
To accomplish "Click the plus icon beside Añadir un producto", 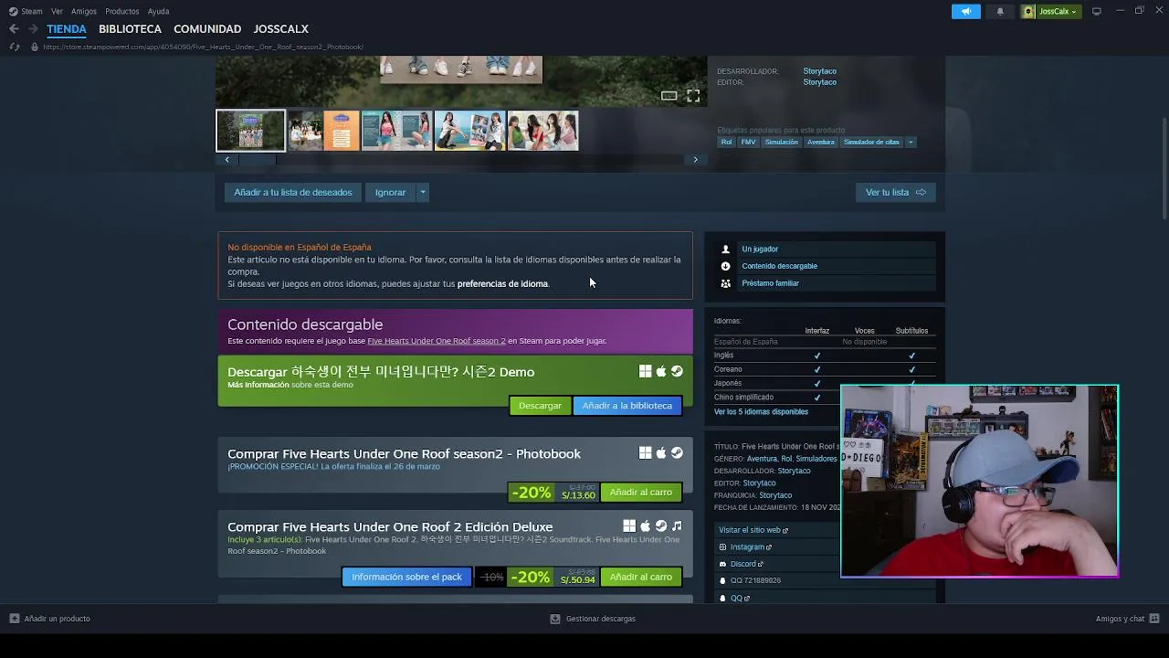I will pyautogui.click(x=14, y=619).
